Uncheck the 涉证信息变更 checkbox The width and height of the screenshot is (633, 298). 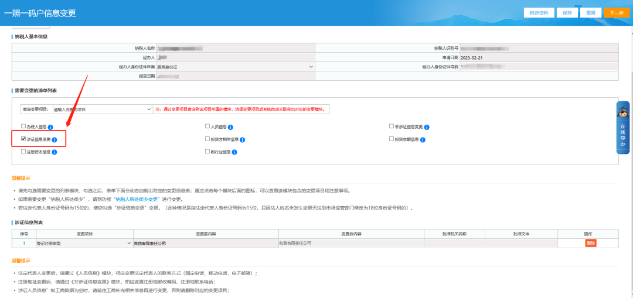23,139
